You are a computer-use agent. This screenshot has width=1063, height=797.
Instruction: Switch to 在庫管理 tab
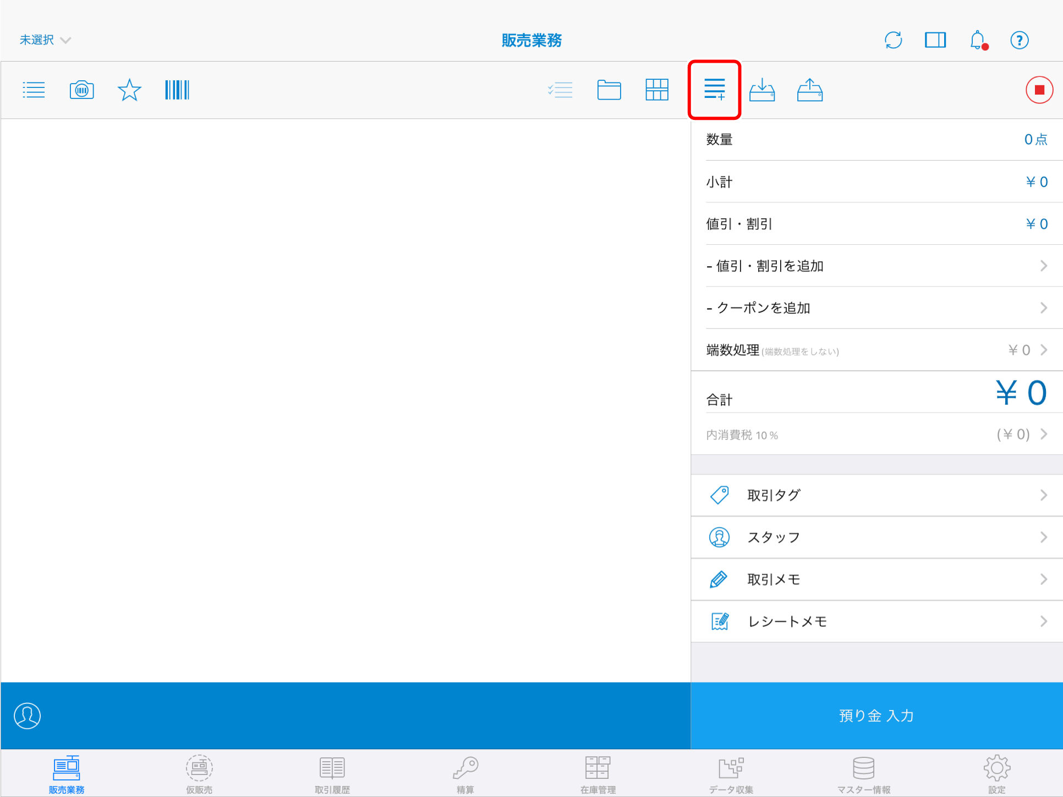coord(598,774)
